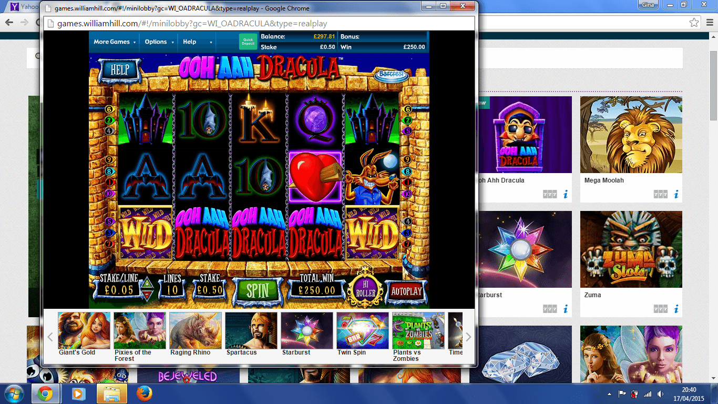This screenshot has width=718, height=404.
Task: Click the Total Win £250.00 display
Action: point(317,290)
